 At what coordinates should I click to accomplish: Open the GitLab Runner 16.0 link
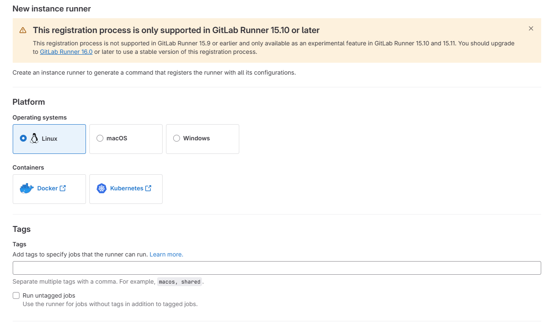click(x=66, y=52)
